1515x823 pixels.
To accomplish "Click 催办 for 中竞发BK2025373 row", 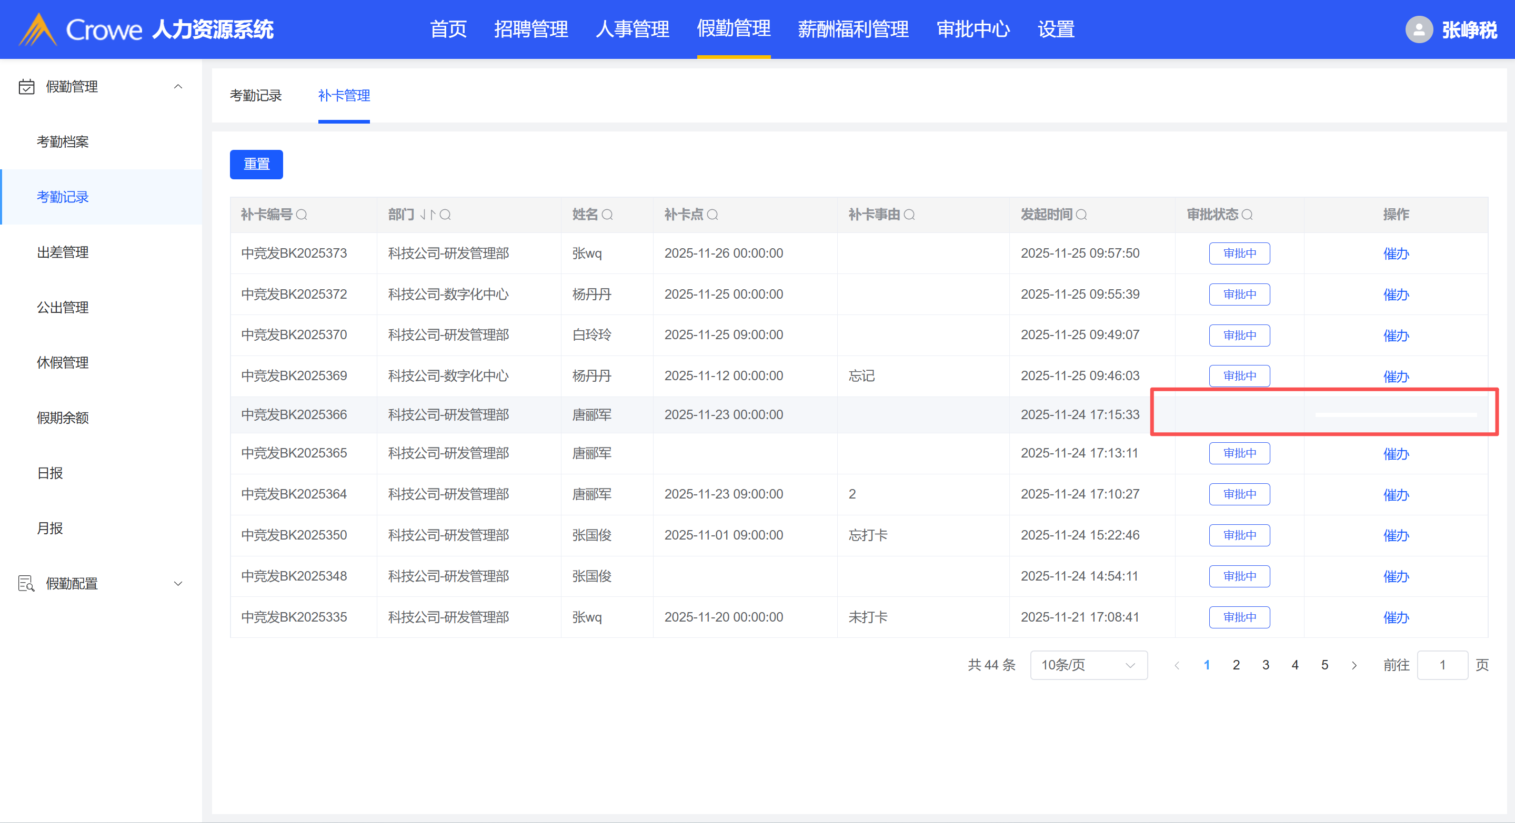I will point(1396,253).
